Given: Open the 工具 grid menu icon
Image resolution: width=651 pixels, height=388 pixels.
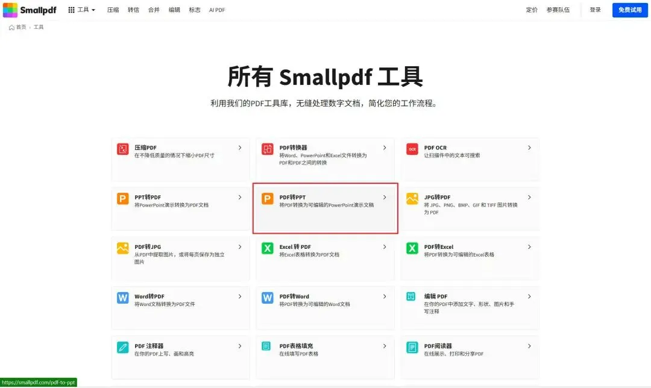Looking at the screenshot, I should tap(71, 10).
